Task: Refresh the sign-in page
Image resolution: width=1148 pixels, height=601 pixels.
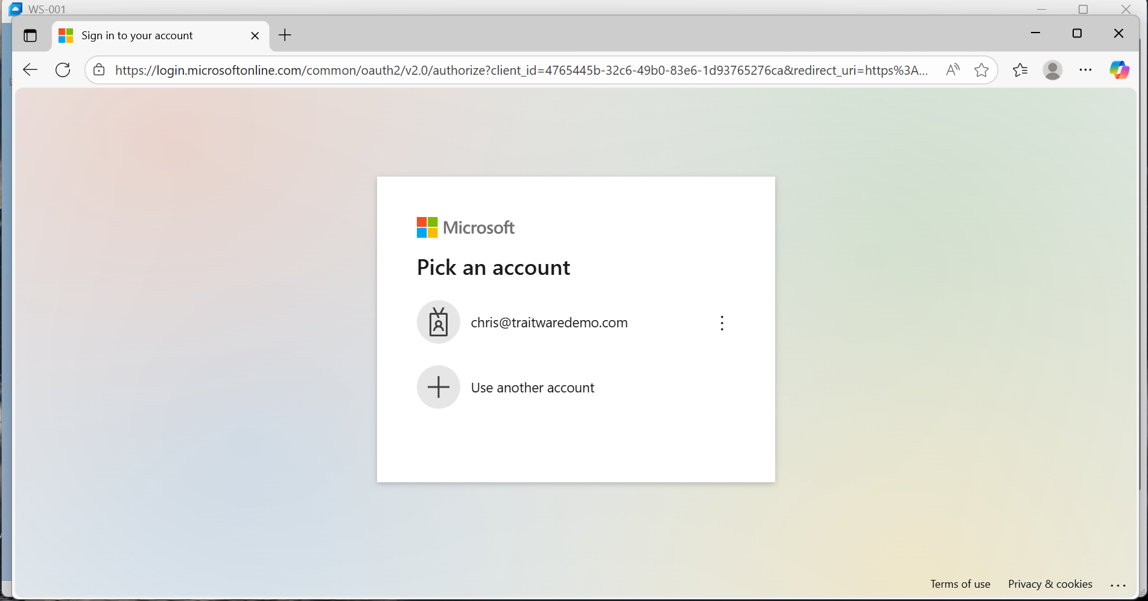Action: click(x=63, y=70)
